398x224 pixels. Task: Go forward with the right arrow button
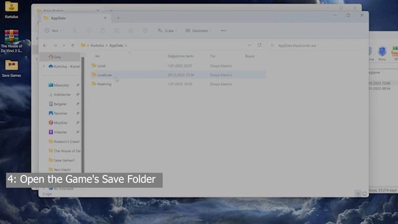pos(55,45)
